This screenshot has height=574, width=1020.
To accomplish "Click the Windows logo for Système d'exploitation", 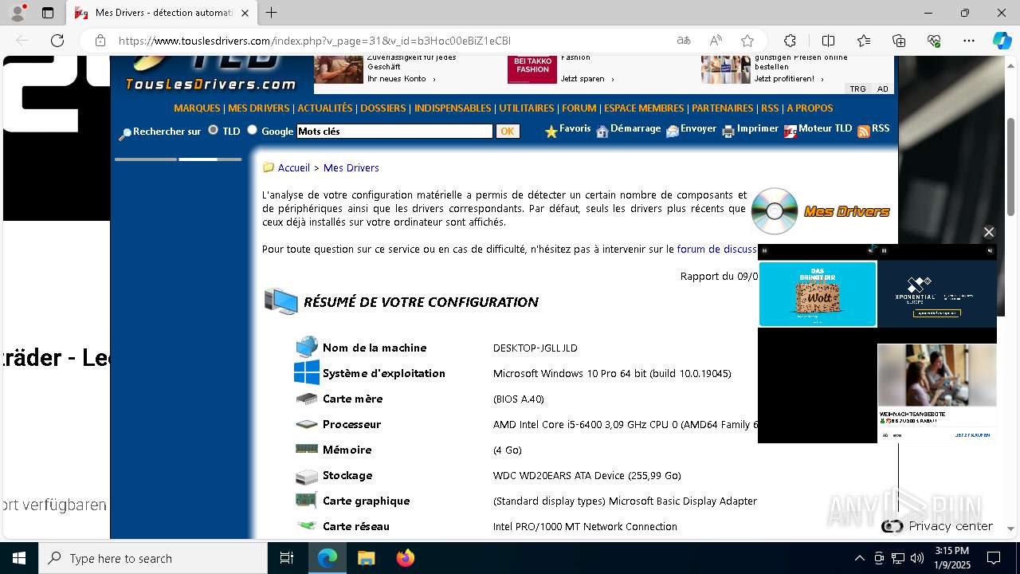I will (x=307, y=373).
